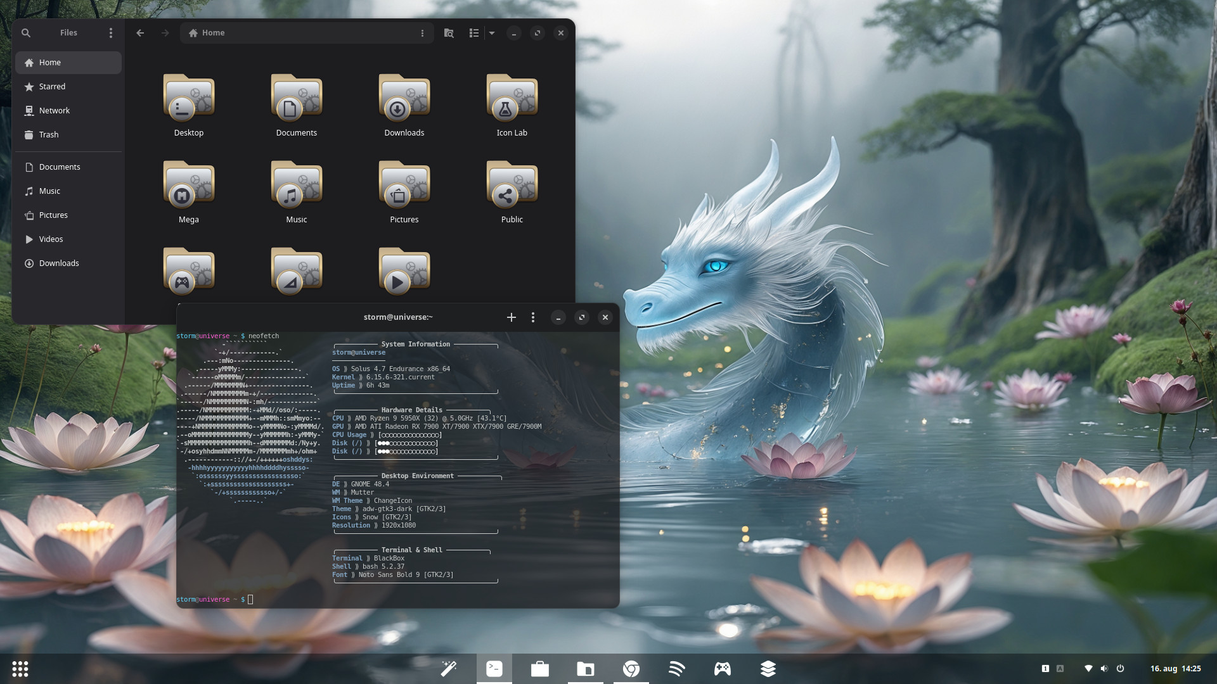Select the Documents folder icon in the grid
Screen dimensions: 1217x684
pyautogui.click(x=297, y=98)
